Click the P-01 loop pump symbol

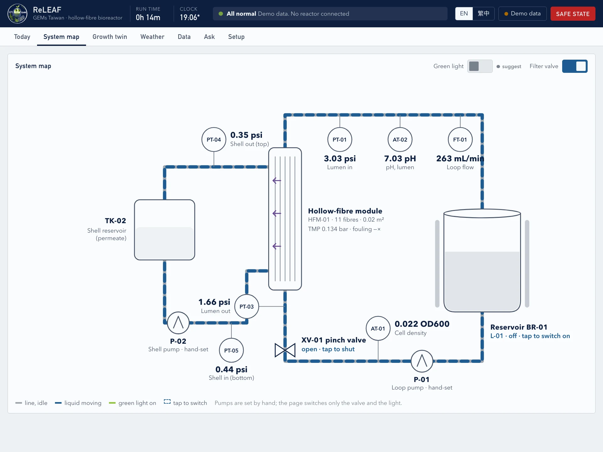pos(422,361)
